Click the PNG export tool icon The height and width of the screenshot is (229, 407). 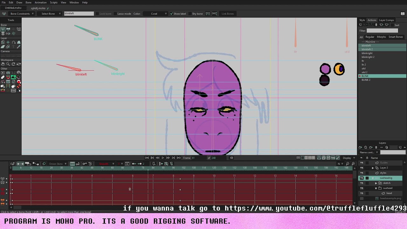pyautogui.click(x=13, y=90)
